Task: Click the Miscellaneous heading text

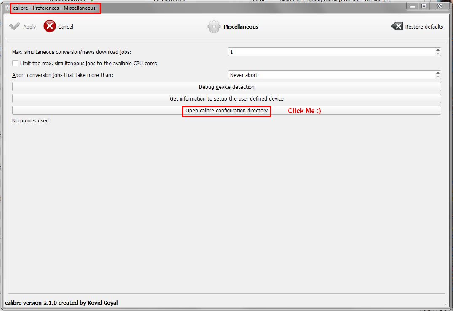Action: (241, 27)
